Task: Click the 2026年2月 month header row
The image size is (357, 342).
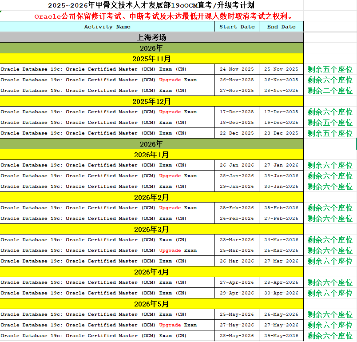Action: (x=151, y=197)
